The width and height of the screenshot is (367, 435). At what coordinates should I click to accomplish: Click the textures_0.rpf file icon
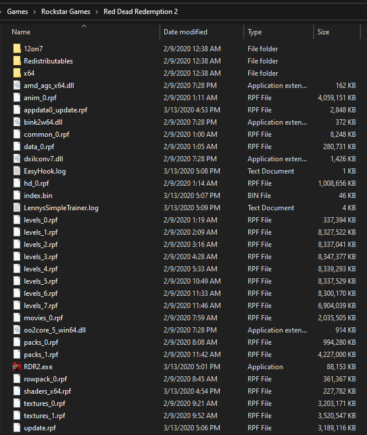tap(17, 403)
